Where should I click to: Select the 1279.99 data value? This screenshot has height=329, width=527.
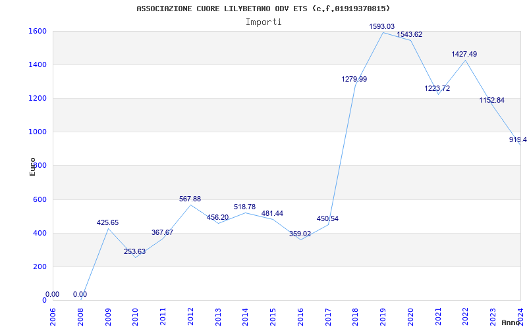[x=354, y=79]
